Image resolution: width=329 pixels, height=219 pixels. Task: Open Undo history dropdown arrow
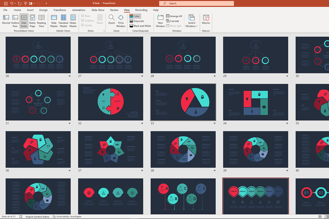pos(15,4)
